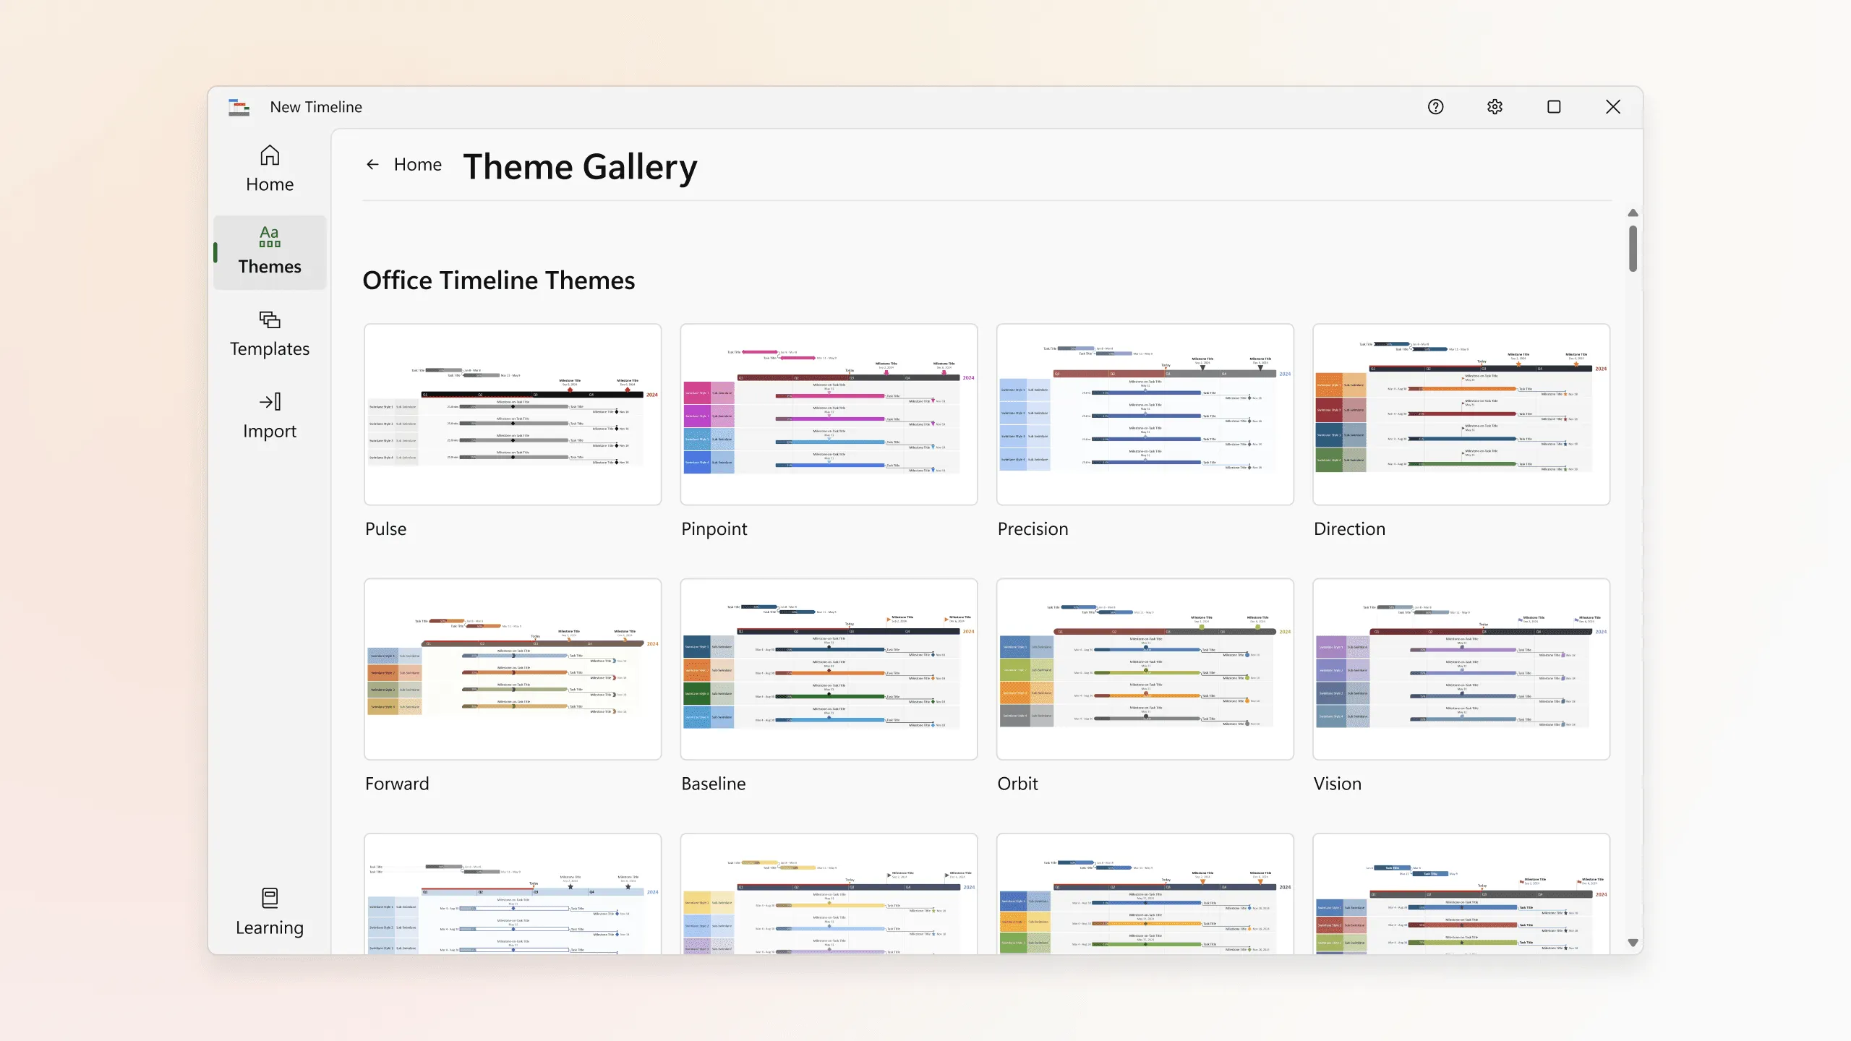Viewport: 1851px width, 1041px height.
Task: Go back via Home breadcrumb link
Action: (x=417, y=165)
